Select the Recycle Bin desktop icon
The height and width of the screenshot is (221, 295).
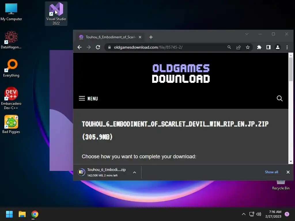coord(281,186)
